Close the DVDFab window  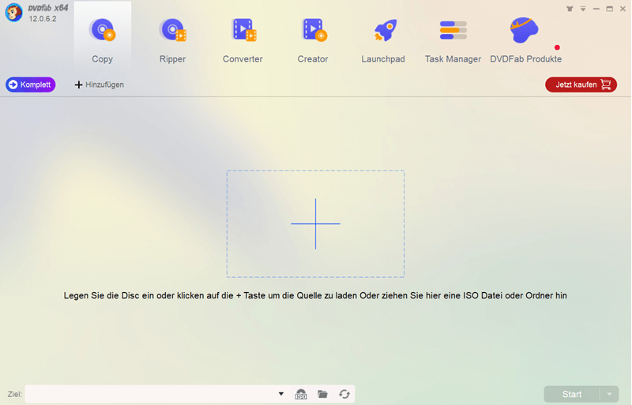click(x=623, y=9)
